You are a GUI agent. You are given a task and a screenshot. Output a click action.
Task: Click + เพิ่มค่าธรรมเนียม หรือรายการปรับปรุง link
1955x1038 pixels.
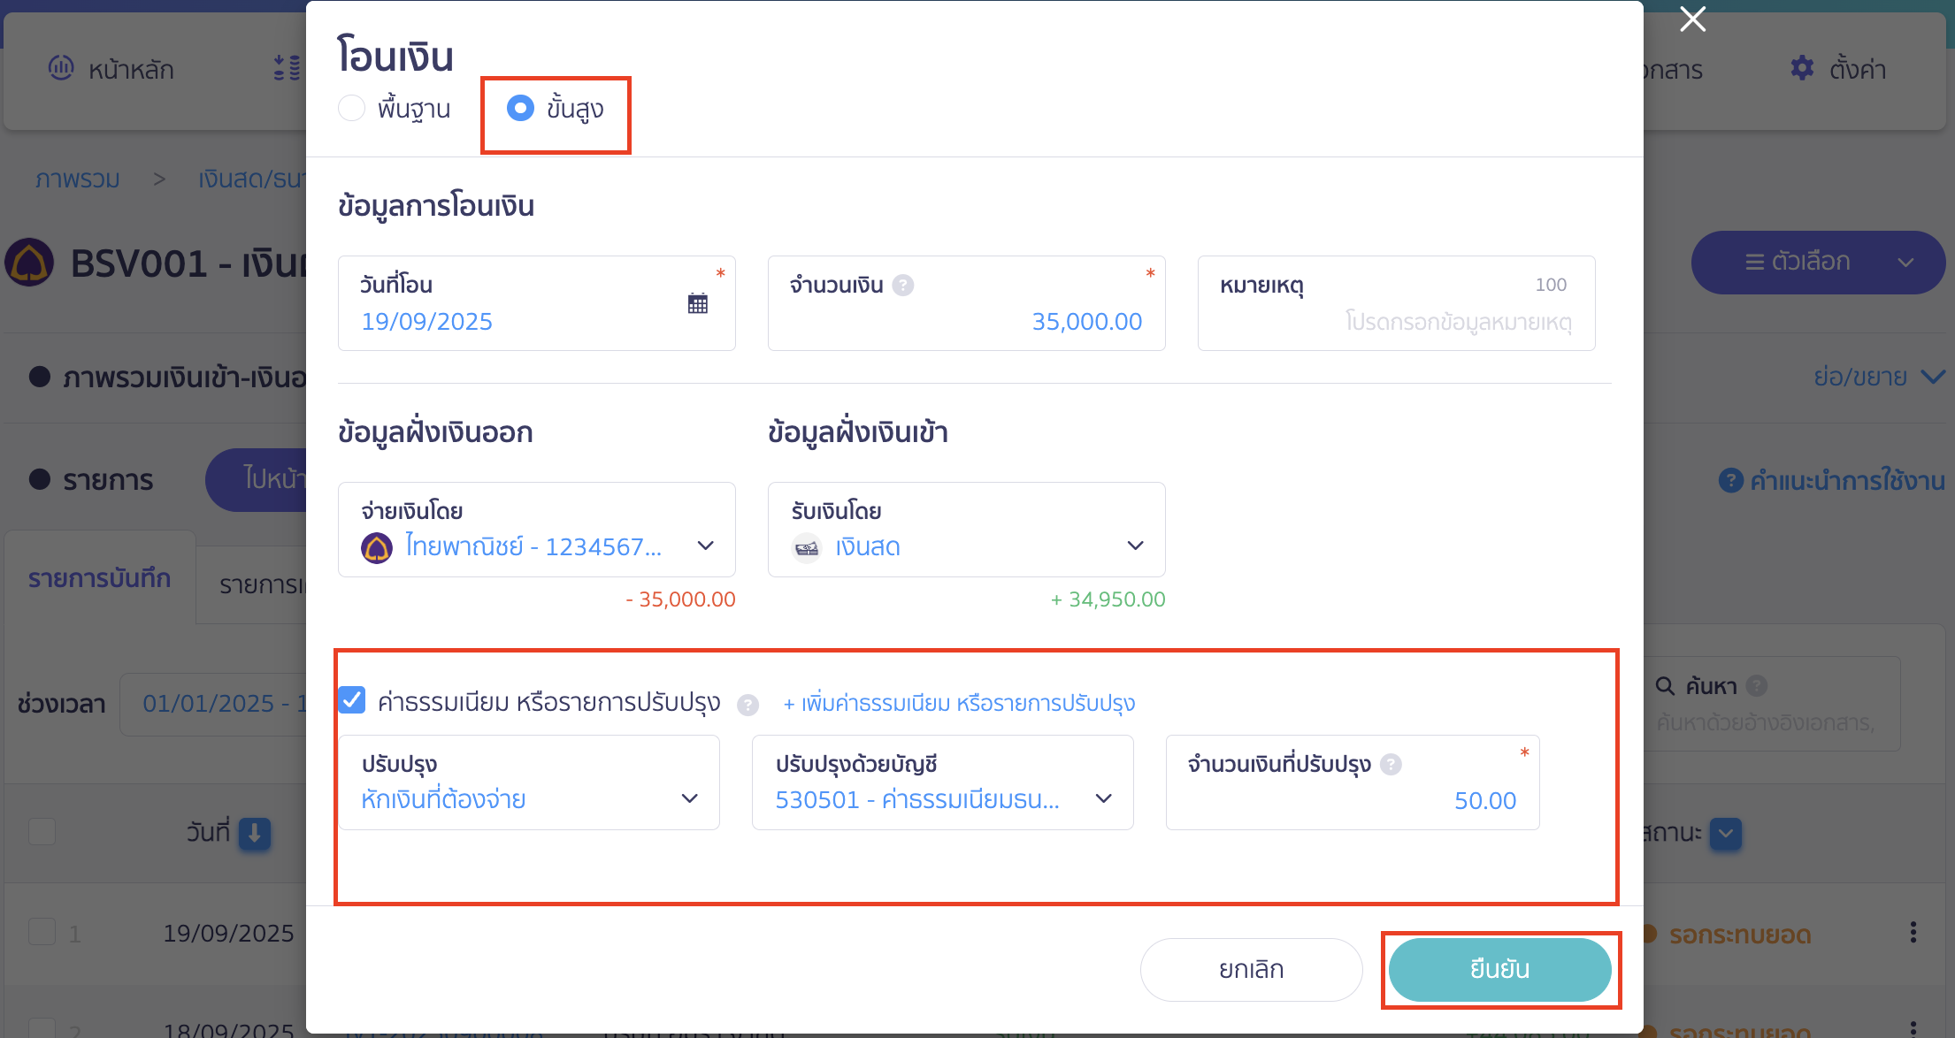[x=959, y=704]
